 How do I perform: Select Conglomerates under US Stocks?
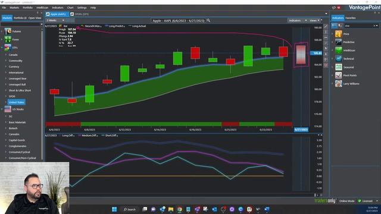(17, 146)
